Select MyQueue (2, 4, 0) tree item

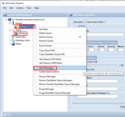click(27, 26)
